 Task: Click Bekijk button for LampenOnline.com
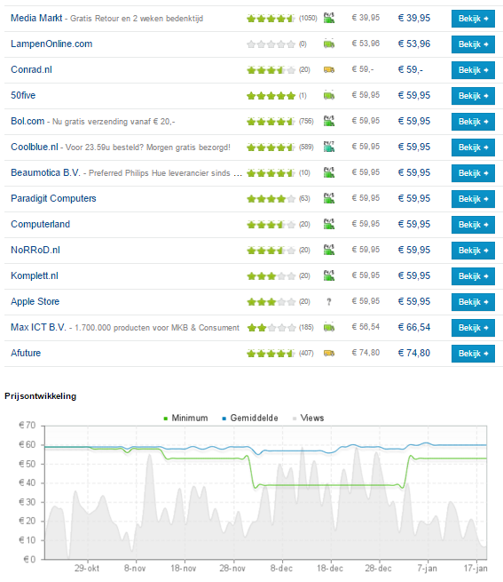point(473,44)
